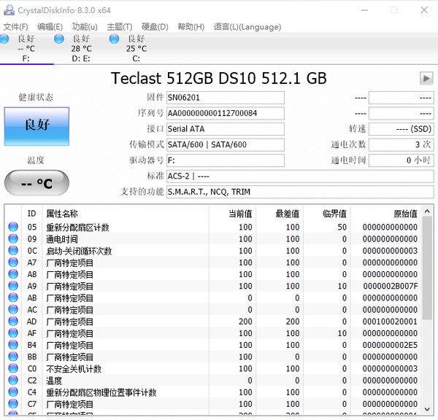The width and height of the screenshot is (438, 420).
Task: Click the status icon for attribute AC
Action: (13, 309)
